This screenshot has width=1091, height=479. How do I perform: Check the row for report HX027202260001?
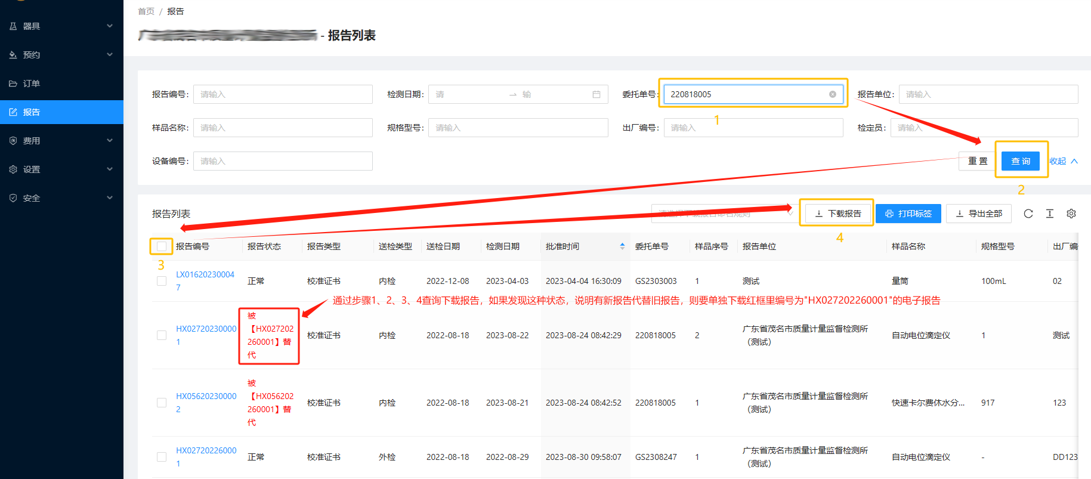click(x=161, y=457)
